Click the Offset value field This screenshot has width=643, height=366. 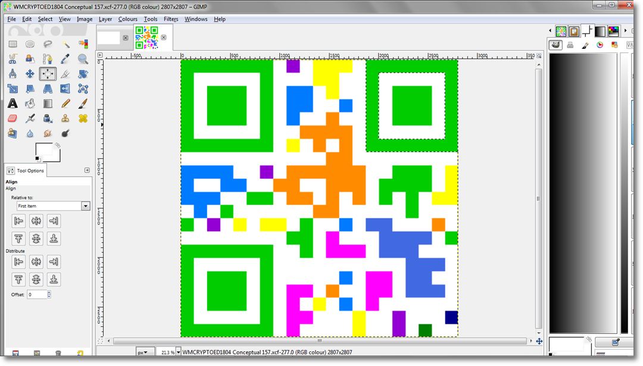(x=37, y=294)
